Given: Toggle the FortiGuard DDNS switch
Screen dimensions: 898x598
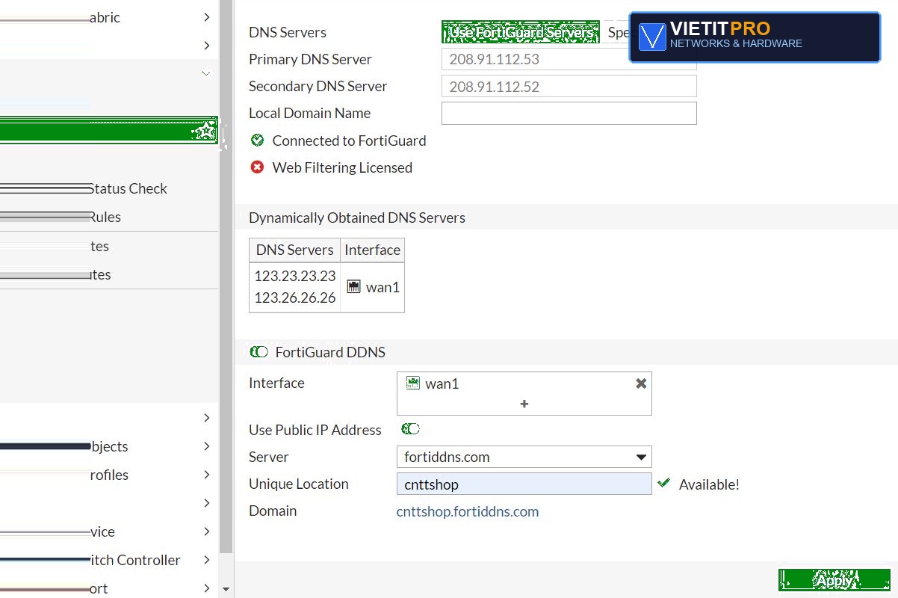Looking at the screenshot, I should [259, 352].
